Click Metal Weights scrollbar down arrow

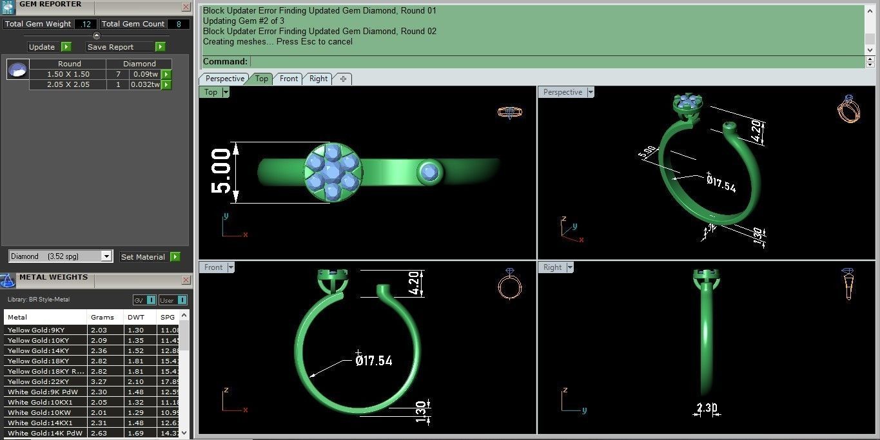(x=184, y=433)
